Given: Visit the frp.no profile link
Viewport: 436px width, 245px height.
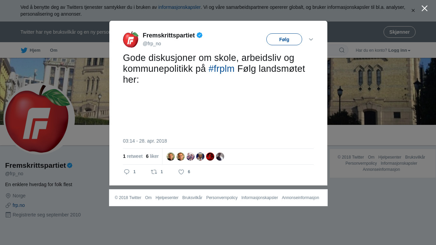Looking at the screenshot, I should 19,205.
